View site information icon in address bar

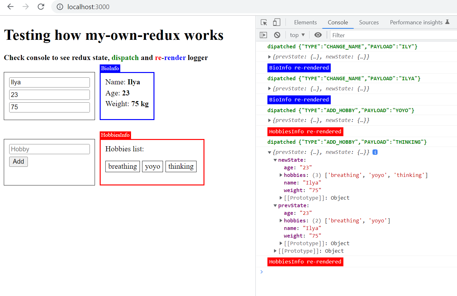coord(60,7)
